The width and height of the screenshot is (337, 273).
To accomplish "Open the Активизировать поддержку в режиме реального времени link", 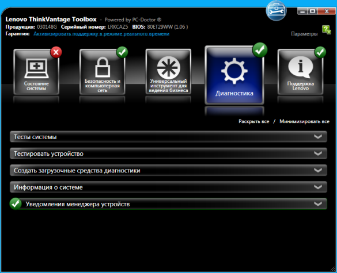I will pyautogui.click(x=101, y=34).
